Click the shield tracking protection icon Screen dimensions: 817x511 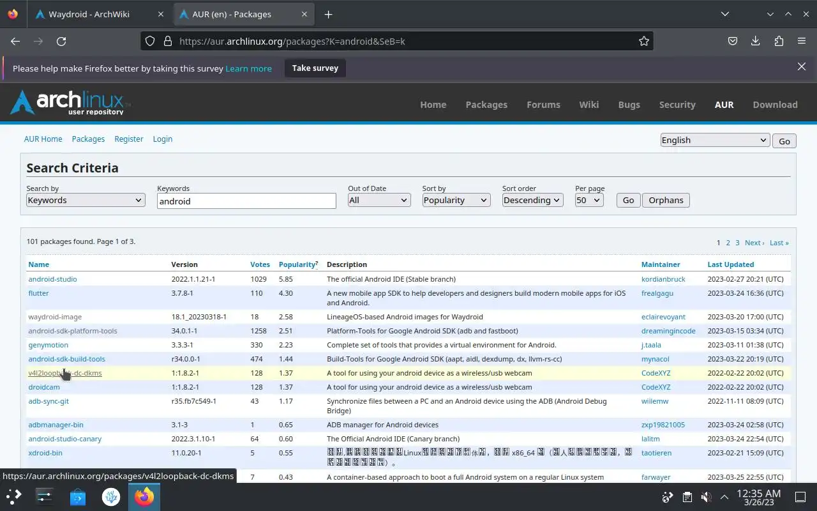click(150, 41)
